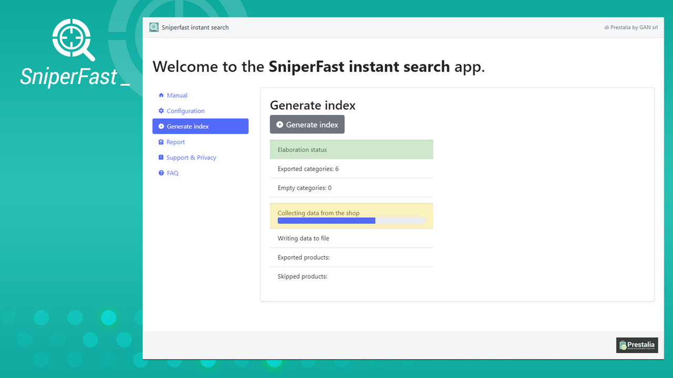This screenshot has height=378, width=673.
Task: Click the home icon beside Manual
Action: (160, 95)
